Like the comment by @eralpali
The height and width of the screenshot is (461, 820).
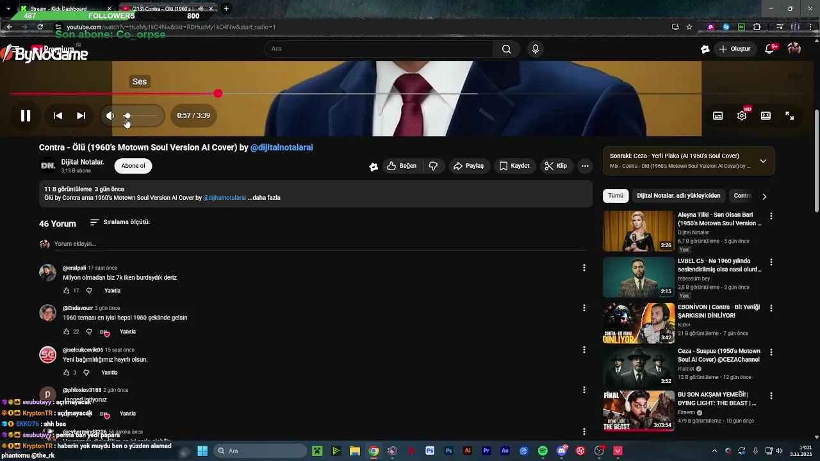[67, 291]
